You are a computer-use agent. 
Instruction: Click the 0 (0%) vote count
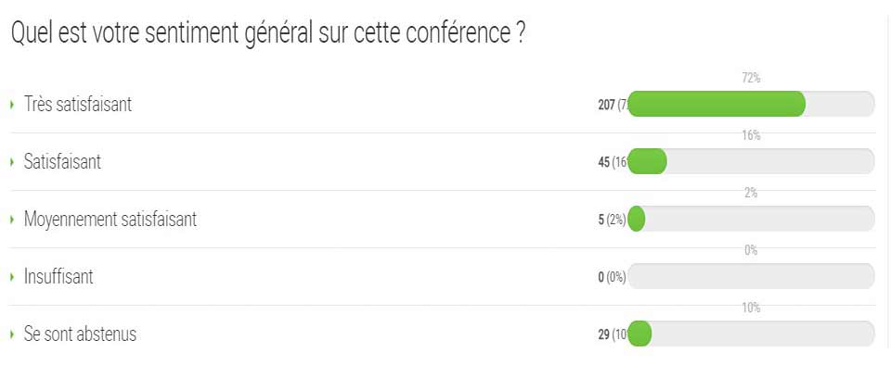612,278
